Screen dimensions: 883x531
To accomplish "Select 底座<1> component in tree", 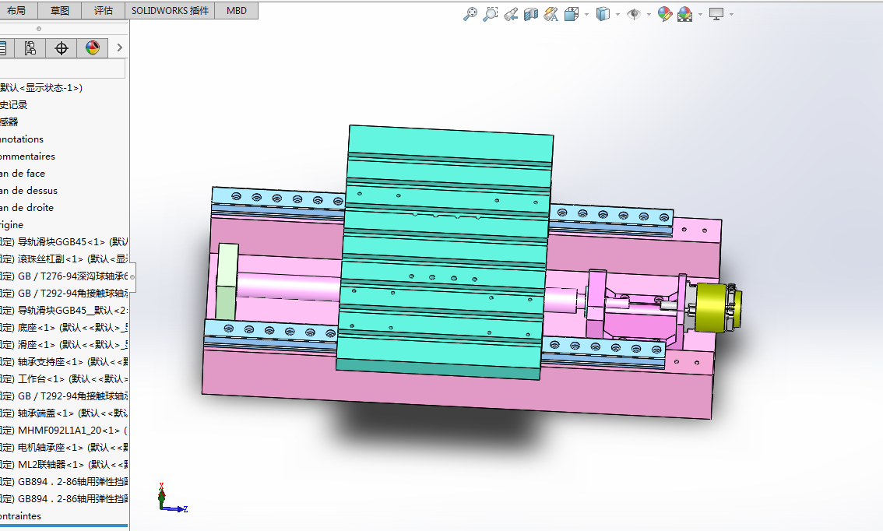I will (x=64, y=327).
